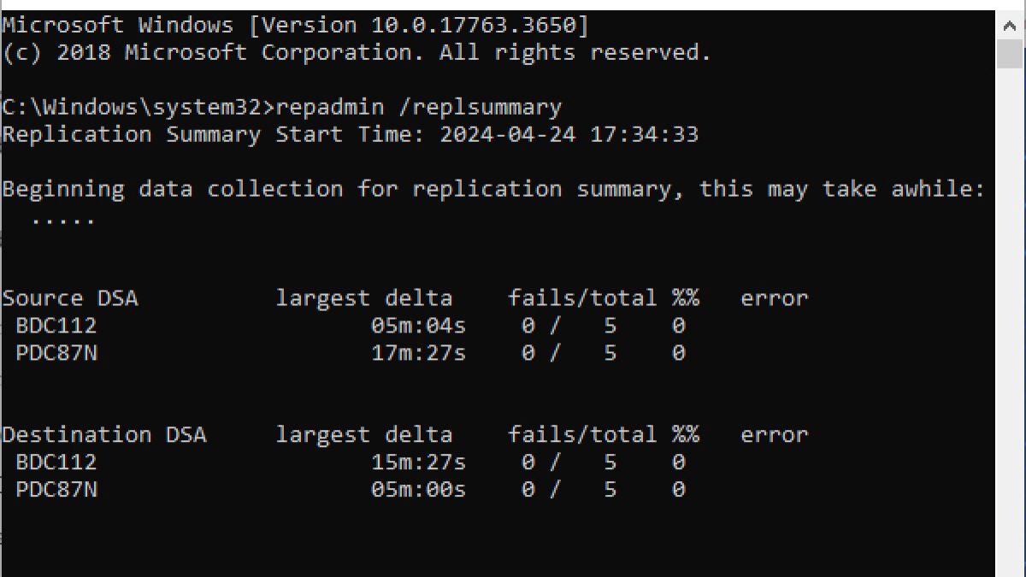Viewport: 1026px width, 577px height.
Task: Click the Microsoft Corporation copyright line
Action: (x=357, y=53)
